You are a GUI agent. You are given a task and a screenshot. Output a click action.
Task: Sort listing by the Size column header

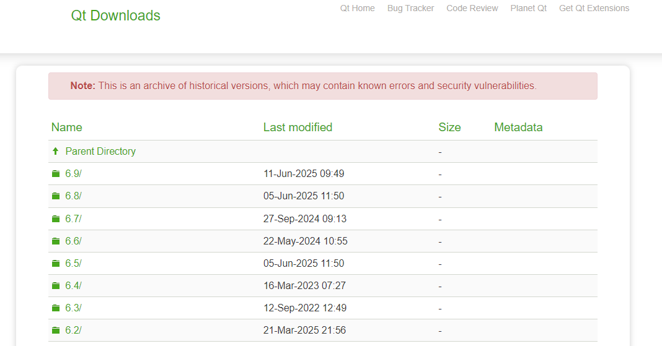(x=449, y=128)
